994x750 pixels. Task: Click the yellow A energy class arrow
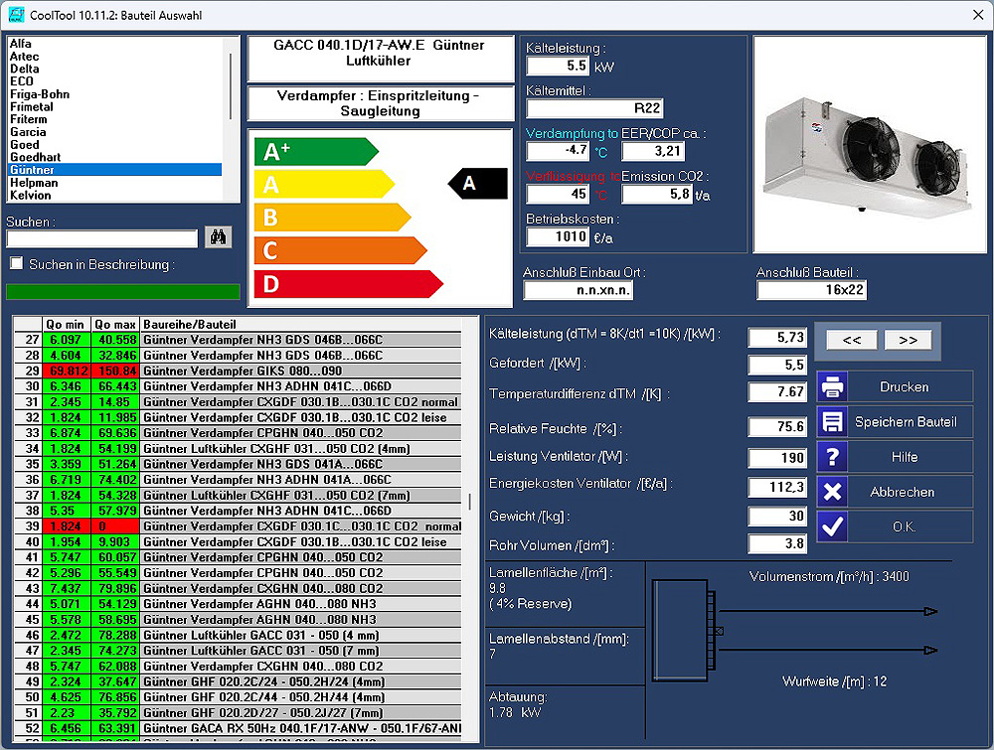[x=324, y=185]
